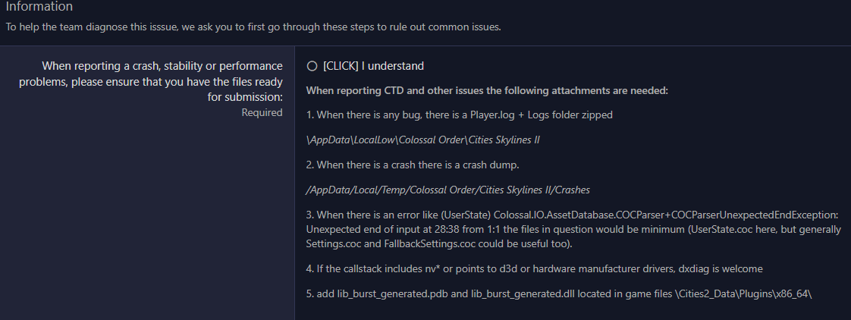Click the intro sentence about diagnosing the issue
The height and width of the screenshot is (320, 851).
click(253, 27)
